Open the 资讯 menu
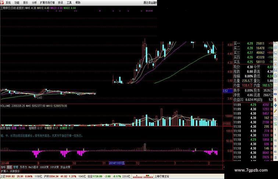 click(60, 3)
